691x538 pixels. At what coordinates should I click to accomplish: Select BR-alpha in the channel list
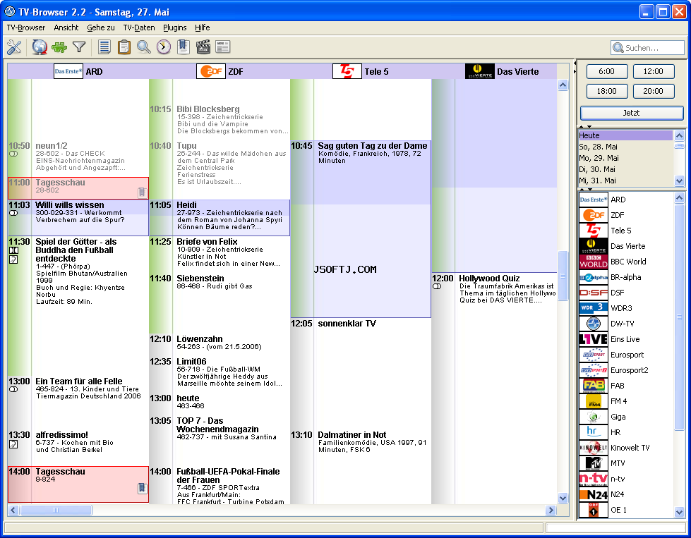coord(626,277)
